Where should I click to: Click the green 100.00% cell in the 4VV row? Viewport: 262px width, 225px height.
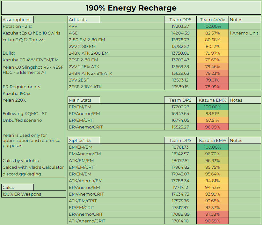coord(212,26)
